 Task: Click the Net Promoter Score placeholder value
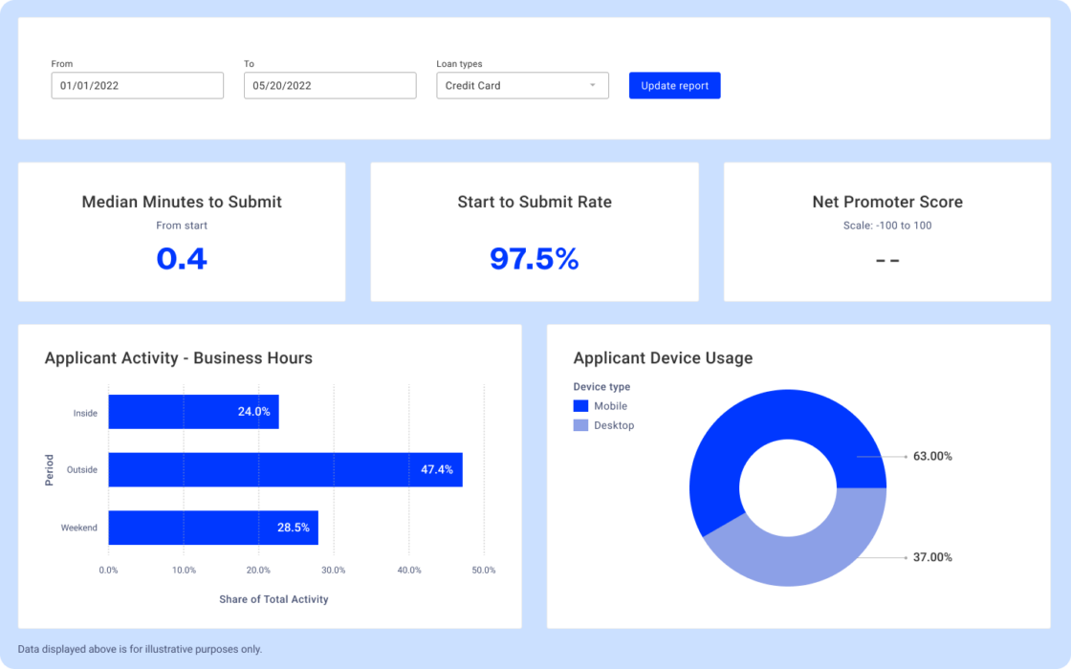[x=886, y=258]
